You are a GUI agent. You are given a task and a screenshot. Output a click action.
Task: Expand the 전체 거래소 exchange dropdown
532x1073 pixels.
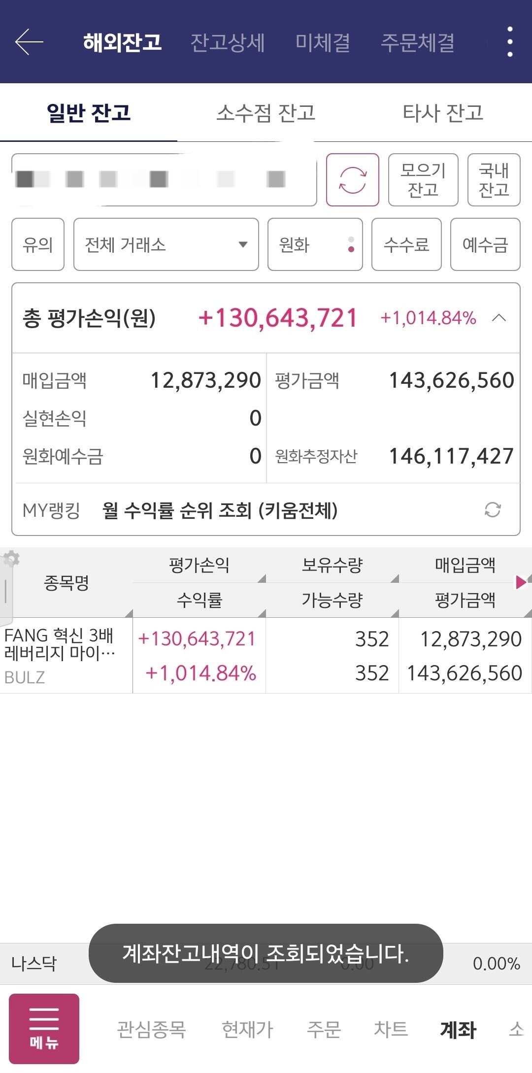[166, 244]
